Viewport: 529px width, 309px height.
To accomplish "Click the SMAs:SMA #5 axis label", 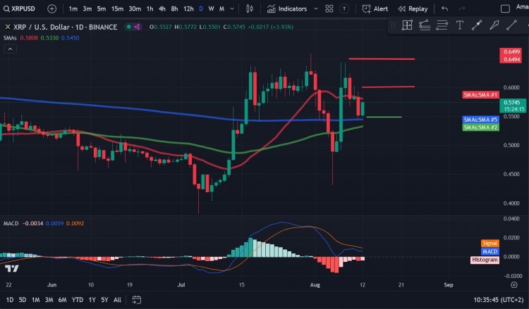I will tap(480, 120).
